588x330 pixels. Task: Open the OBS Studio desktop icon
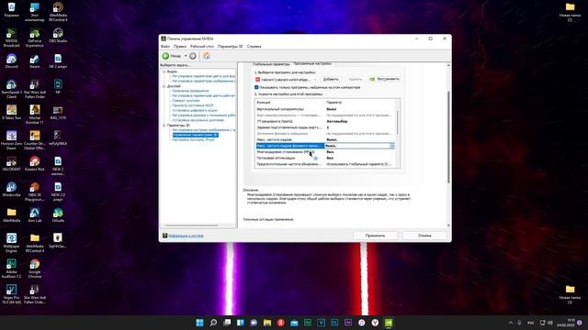58,36
